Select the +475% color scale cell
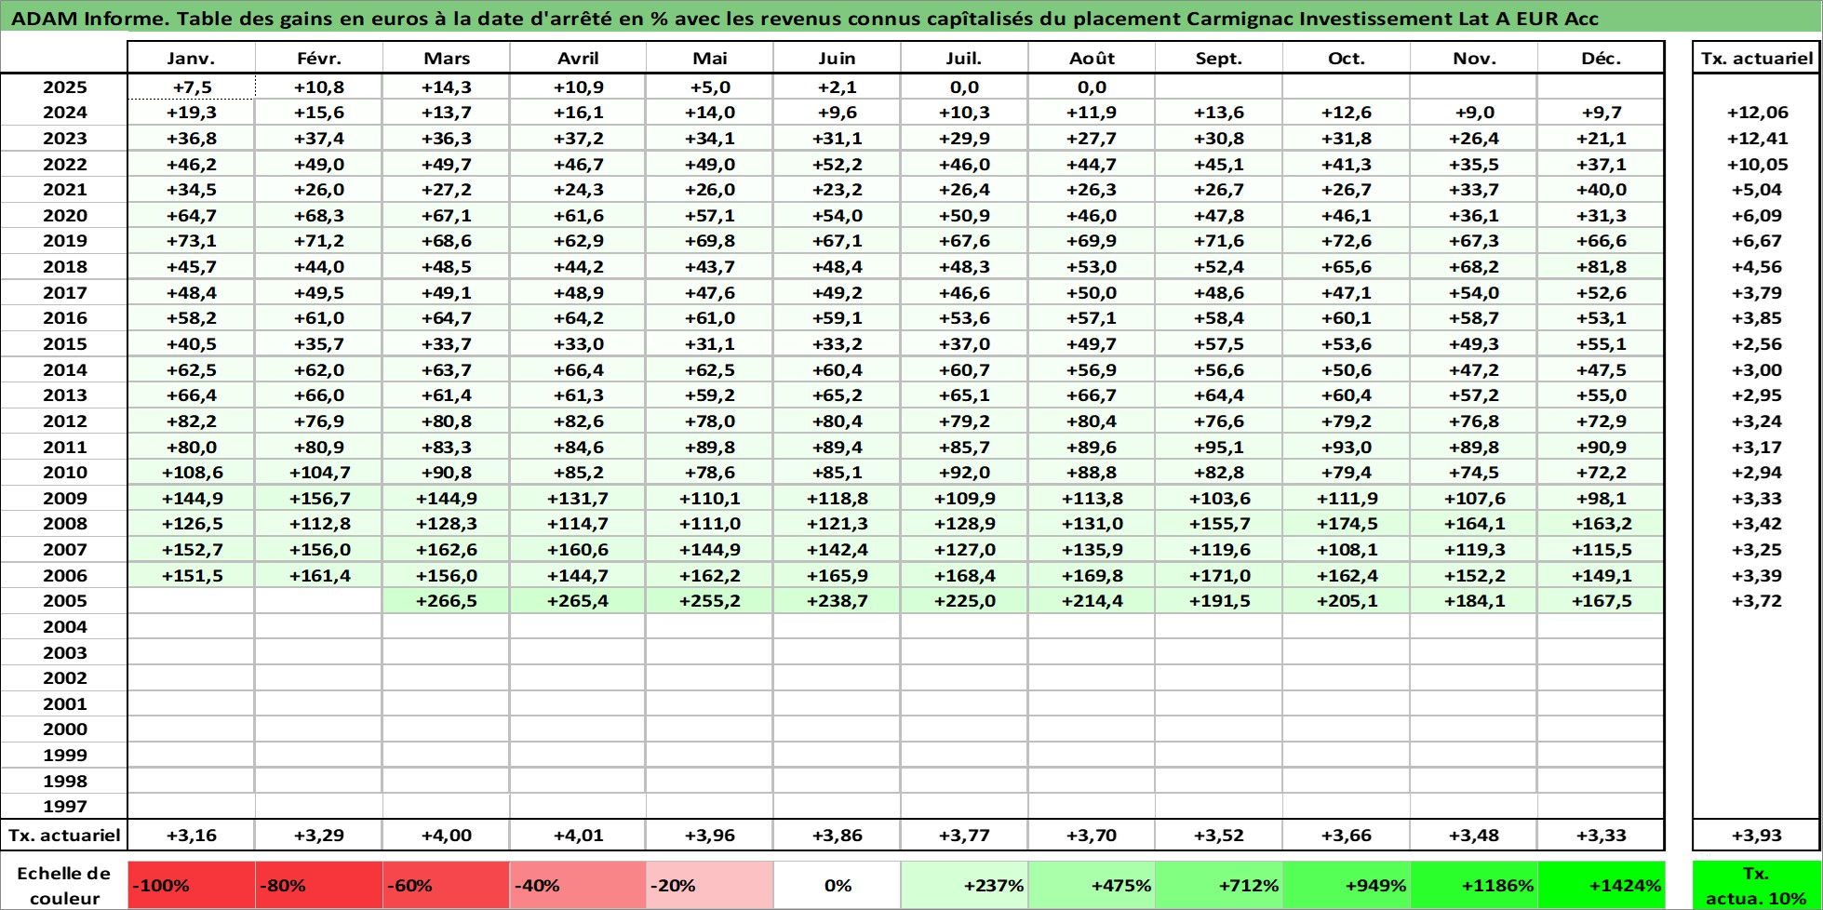The image size is (1823, 910). tap(1092, 885)
